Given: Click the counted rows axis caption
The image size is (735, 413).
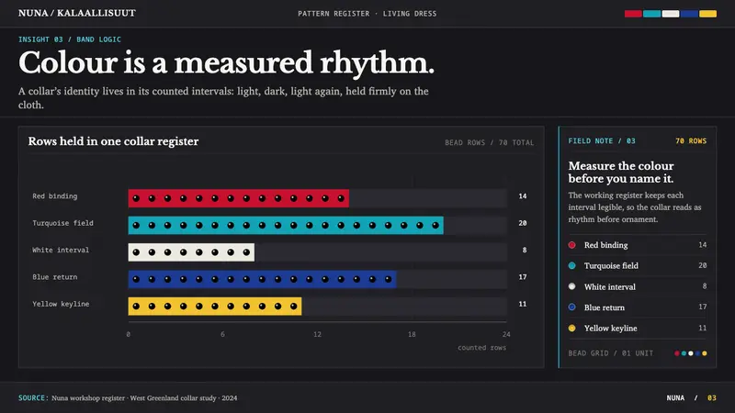Looking at the screenshot, I should click(481, 348).
